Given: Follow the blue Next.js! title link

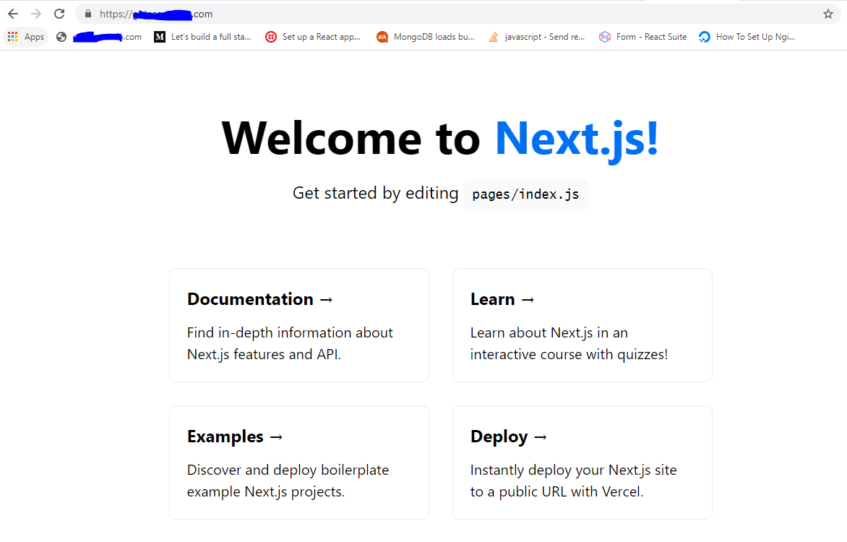Looking at the screenshot, I should [x=577, y=139].
